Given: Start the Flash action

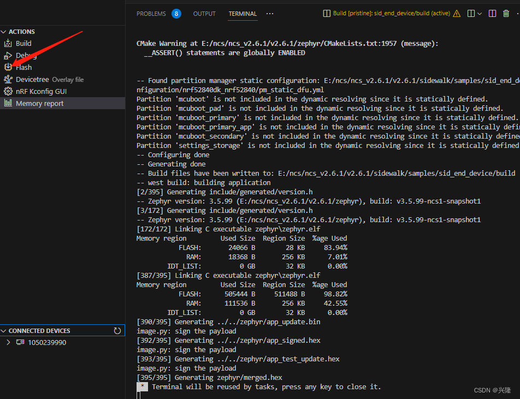Looking at the screenshot, I should (24, 67).
